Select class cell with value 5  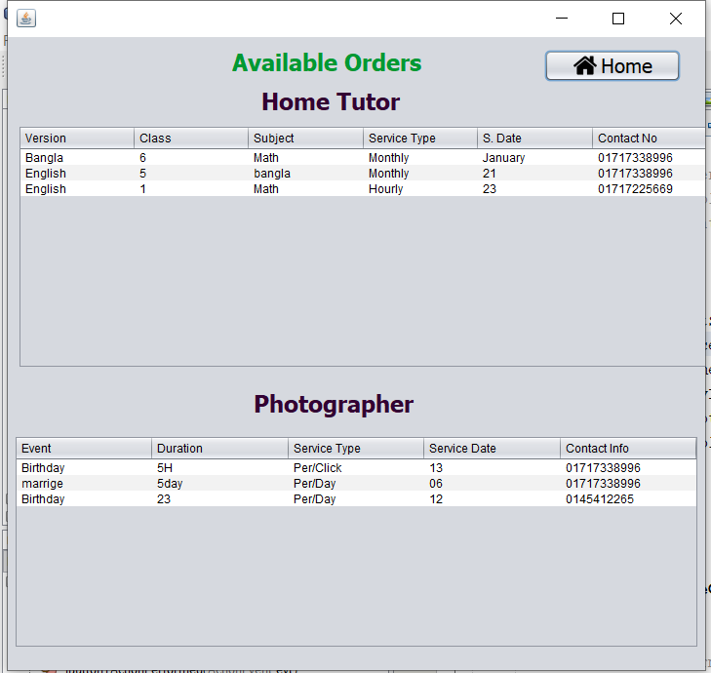[191, 174]
